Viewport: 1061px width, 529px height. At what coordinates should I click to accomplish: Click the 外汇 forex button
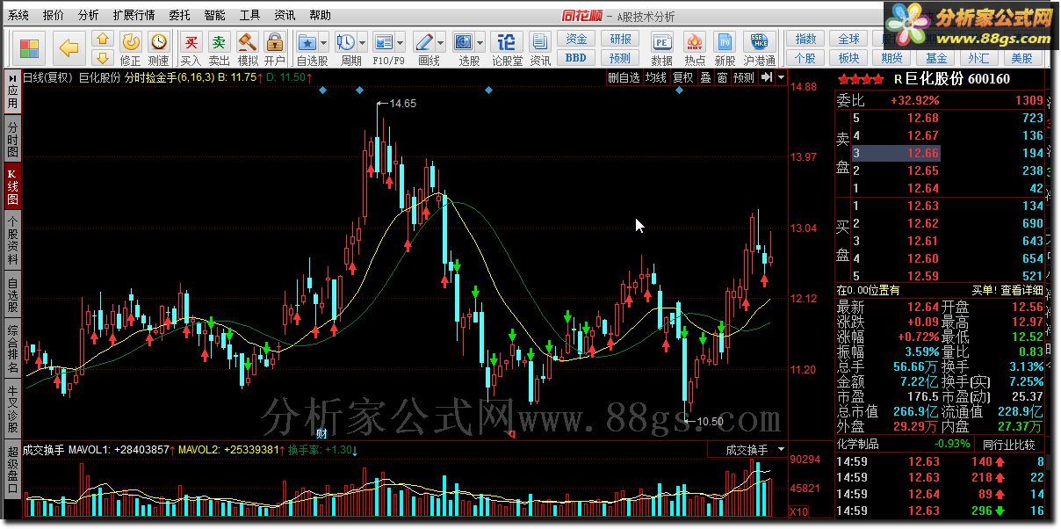(978, 58)
